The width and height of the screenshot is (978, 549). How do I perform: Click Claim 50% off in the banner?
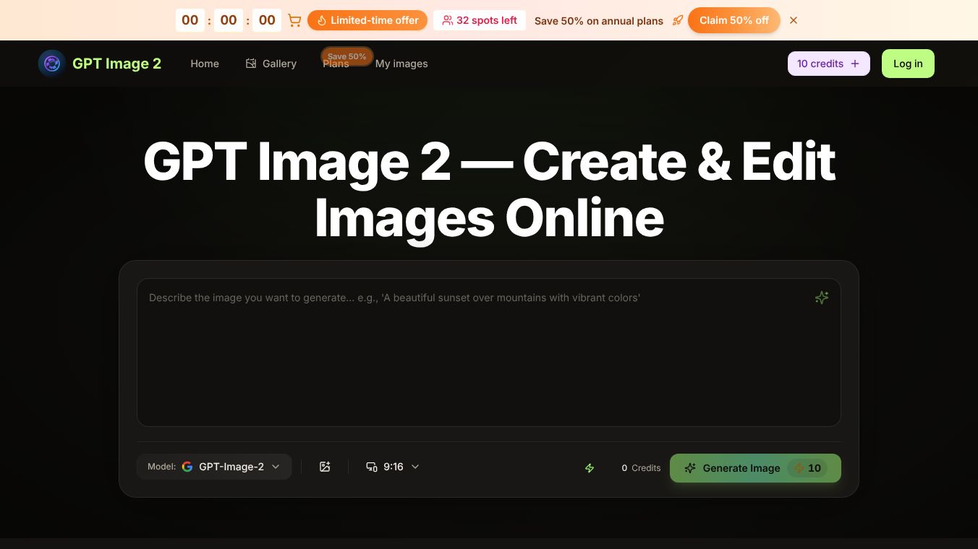click(x=733, y=20)
